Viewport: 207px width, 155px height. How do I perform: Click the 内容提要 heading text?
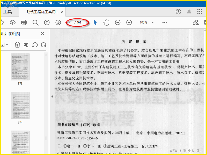click(134, 42)
